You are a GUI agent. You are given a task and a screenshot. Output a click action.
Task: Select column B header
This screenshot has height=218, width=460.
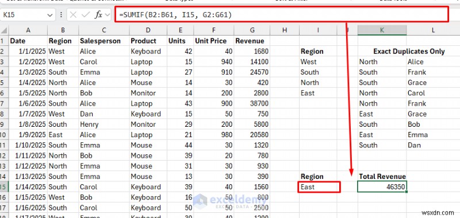[63, 30]
